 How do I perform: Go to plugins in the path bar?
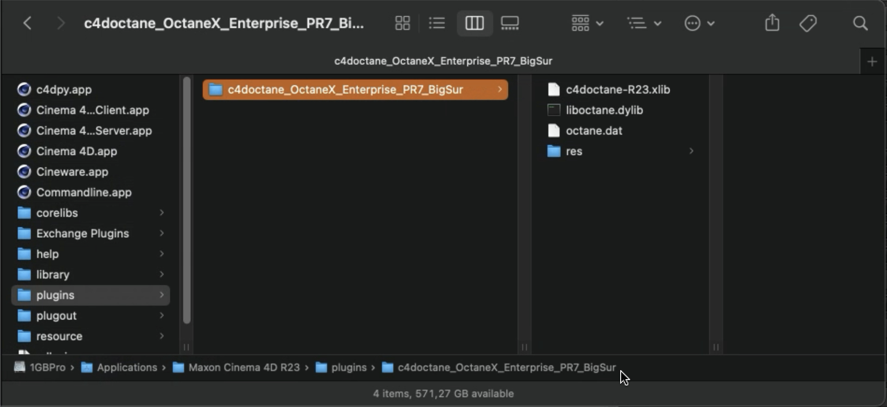(341, 367)
